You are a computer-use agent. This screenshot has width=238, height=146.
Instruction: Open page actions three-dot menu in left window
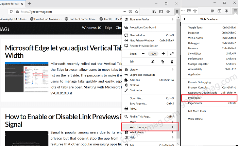coord(124,12)
